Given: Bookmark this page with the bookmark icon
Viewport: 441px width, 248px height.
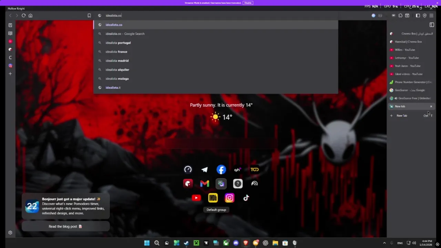Looking at the screenshot, I should click(89, 15).
